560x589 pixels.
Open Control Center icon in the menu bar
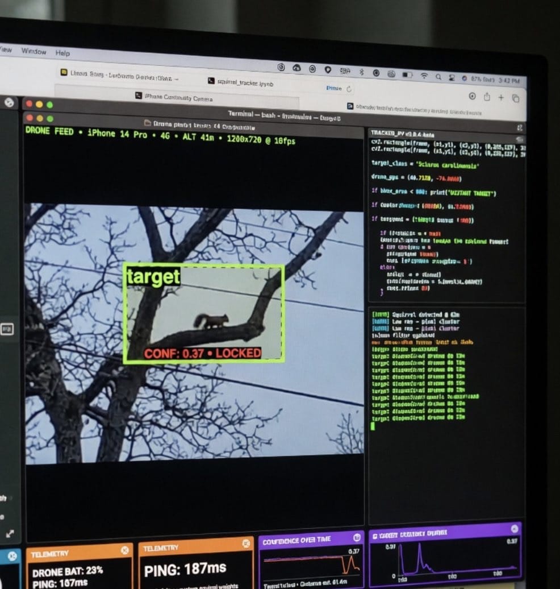(452, 78)
